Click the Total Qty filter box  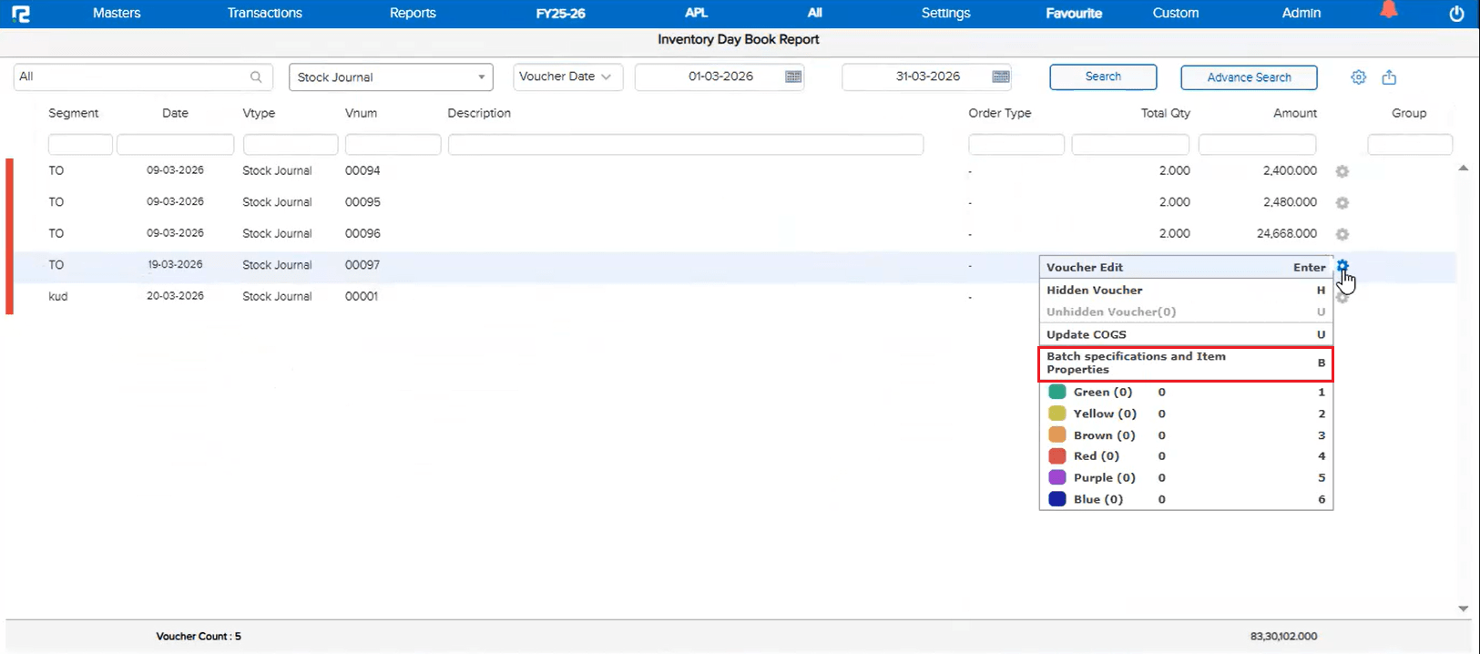[1130, 145]
